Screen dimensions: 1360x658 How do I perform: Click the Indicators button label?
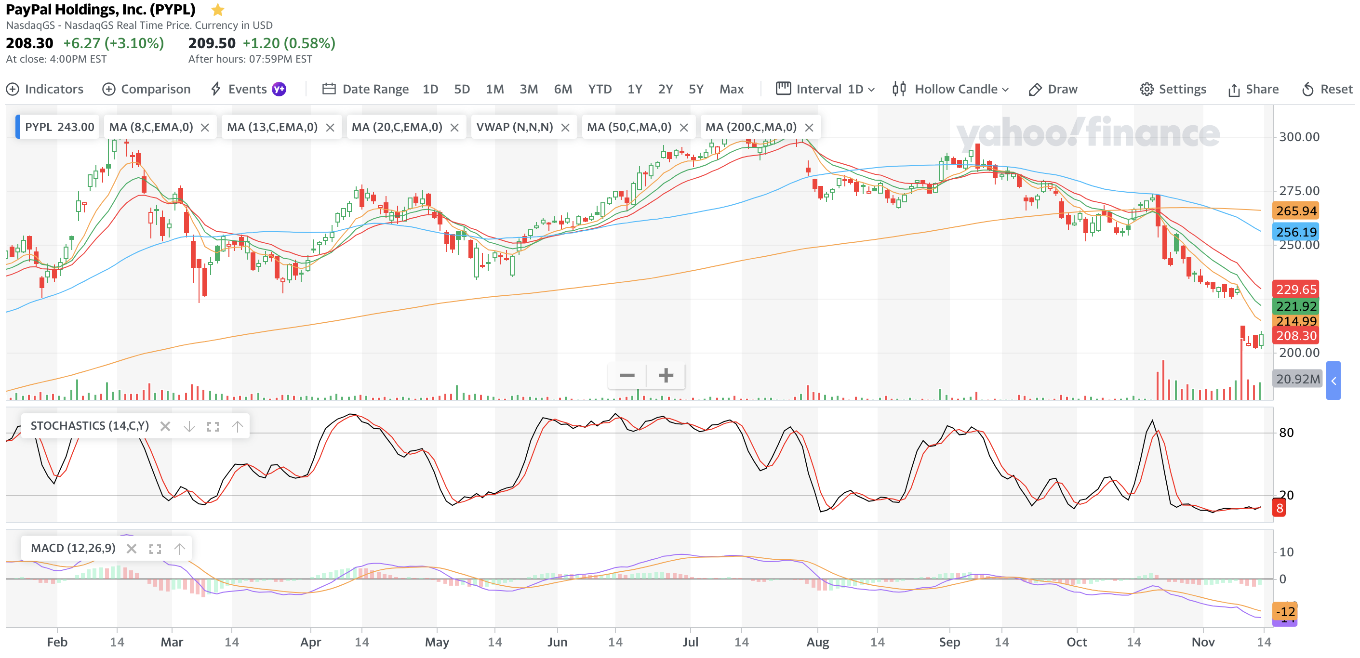54,89
